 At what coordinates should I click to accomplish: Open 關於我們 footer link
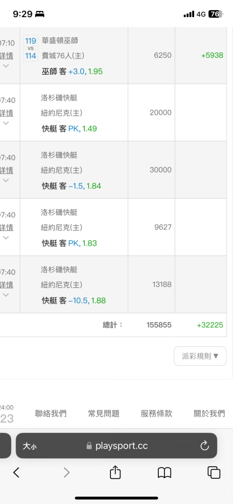click(209, 413)
